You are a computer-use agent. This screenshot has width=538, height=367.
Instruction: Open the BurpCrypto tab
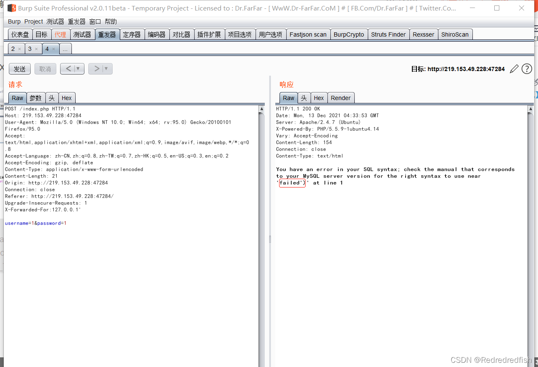pyautogui.click(x=349, y=34)
